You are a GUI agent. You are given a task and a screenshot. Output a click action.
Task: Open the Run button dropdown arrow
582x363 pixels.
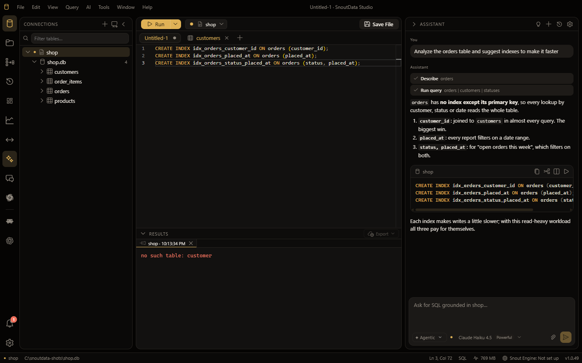[x=175, y=24]
